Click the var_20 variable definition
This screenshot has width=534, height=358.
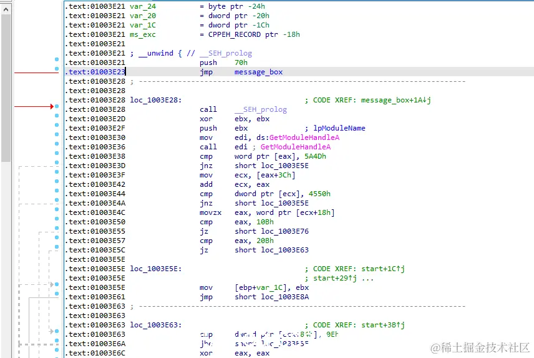[x=143, y=16]
